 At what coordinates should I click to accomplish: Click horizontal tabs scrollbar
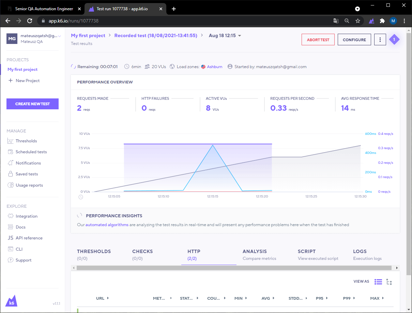point(235,268)
